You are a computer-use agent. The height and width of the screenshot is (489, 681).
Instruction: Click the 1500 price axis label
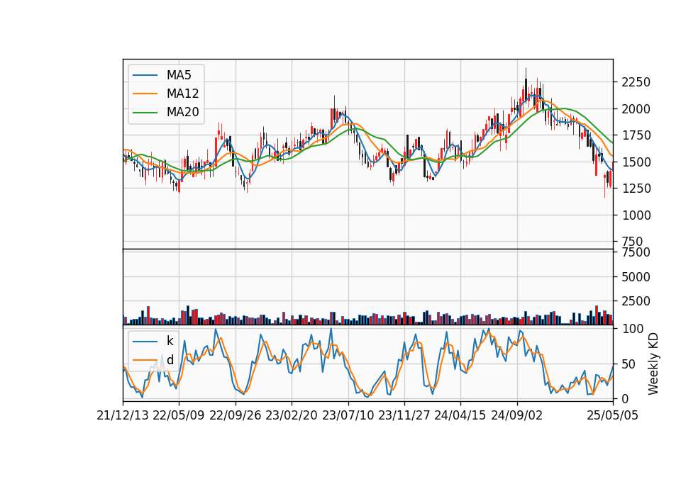tap(636, 162)
